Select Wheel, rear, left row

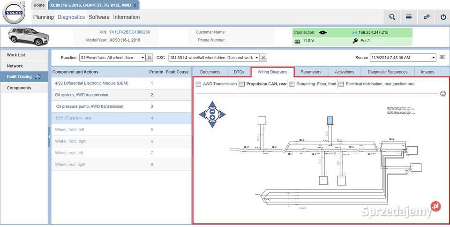click(x=121, y=153)
